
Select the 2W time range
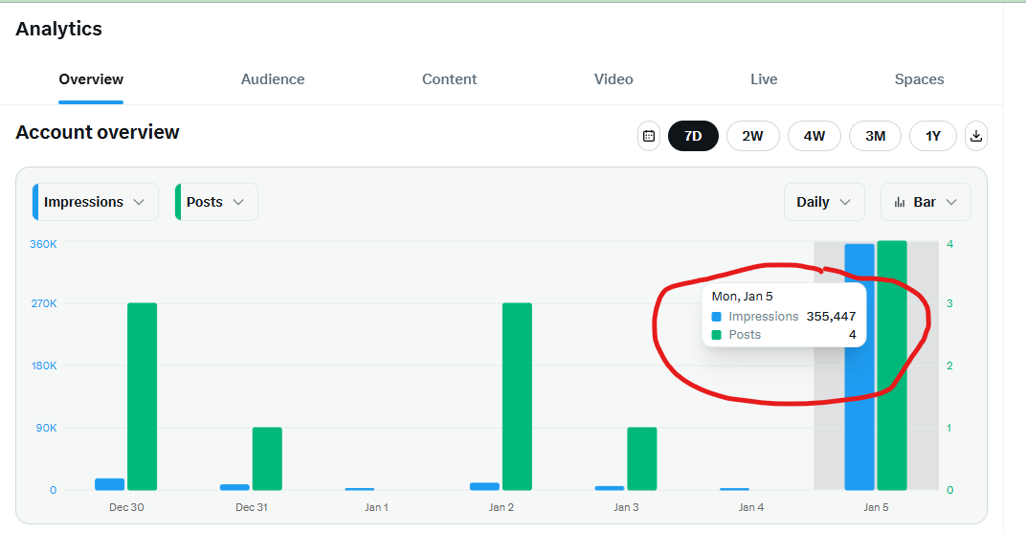(x=752, y=136)
